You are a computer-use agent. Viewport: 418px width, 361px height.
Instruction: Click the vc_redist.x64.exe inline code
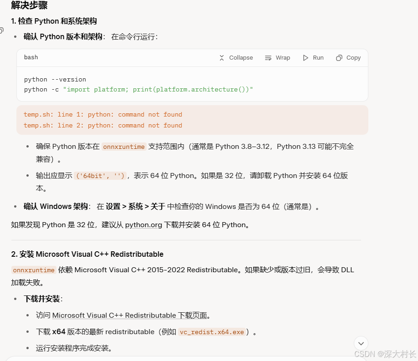click(x=212, y=332)
